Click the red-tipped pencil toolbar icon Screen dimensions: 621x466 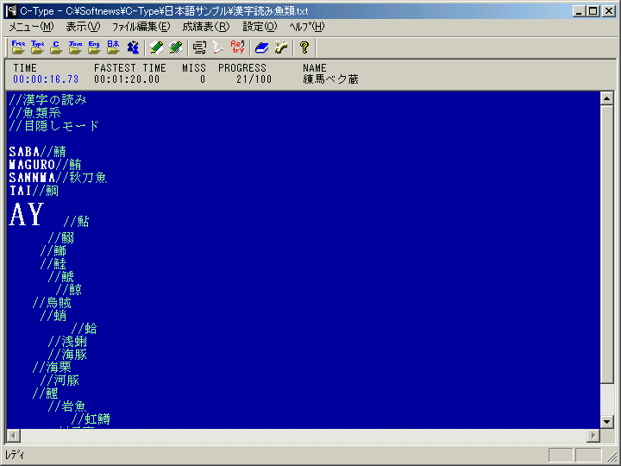[x=218, y=47]
